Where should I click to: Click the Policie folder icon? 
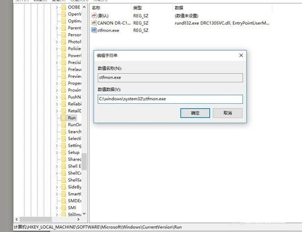63,49
